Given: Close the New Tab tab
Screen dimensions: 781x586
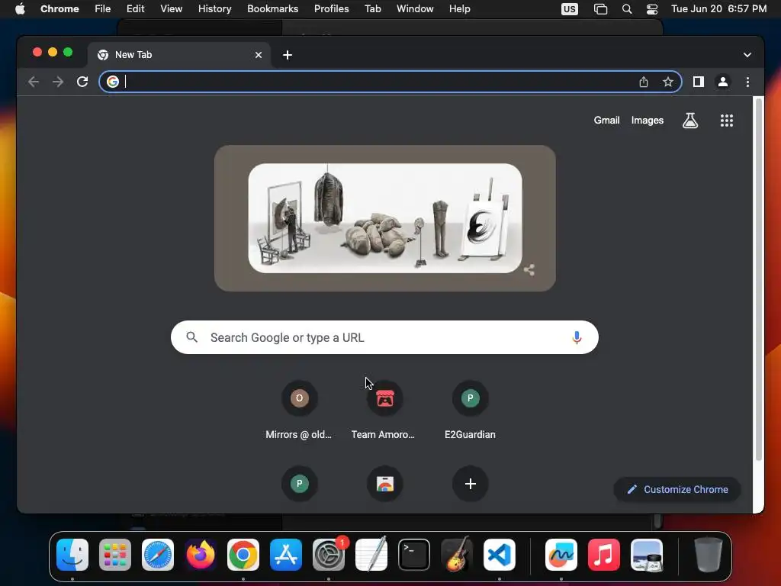Looking at the screenshot, I should pos(259,55).
